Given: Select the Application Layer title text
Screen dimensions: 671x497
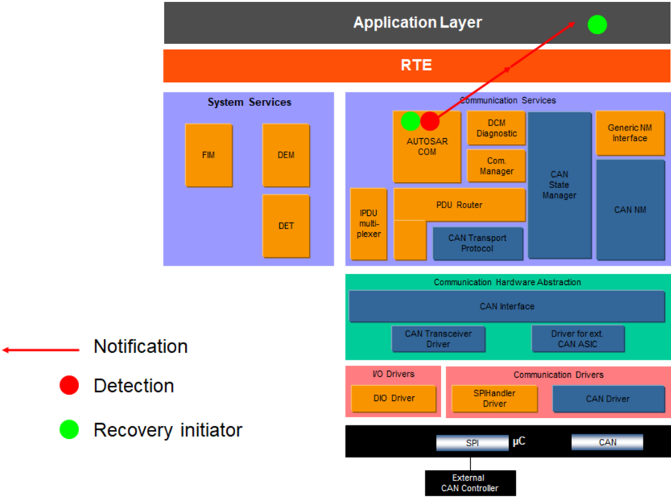Looking at the screenshot, I should [417, 22].
